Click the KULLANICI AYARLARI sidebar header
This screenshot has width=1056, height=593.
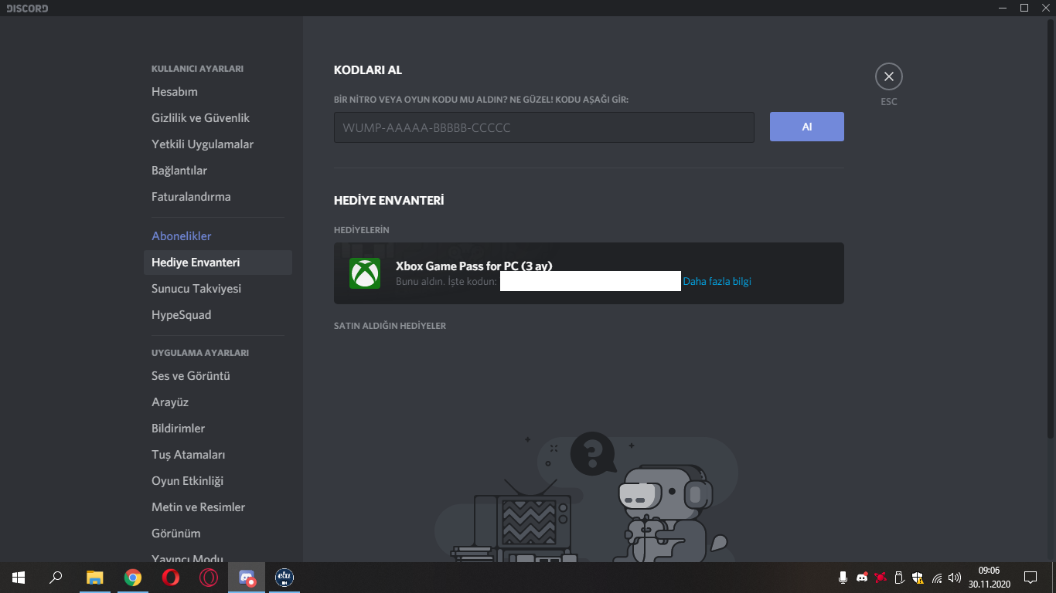pyautogui.click(x=198, y=69)
